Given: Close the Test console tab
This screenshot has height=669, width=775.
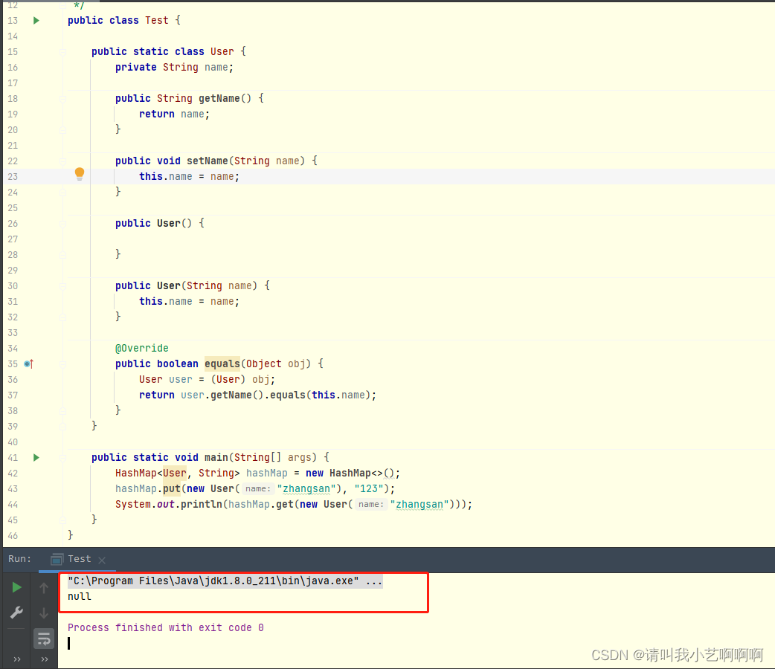Looking at the screenshot, I should 100,560.
